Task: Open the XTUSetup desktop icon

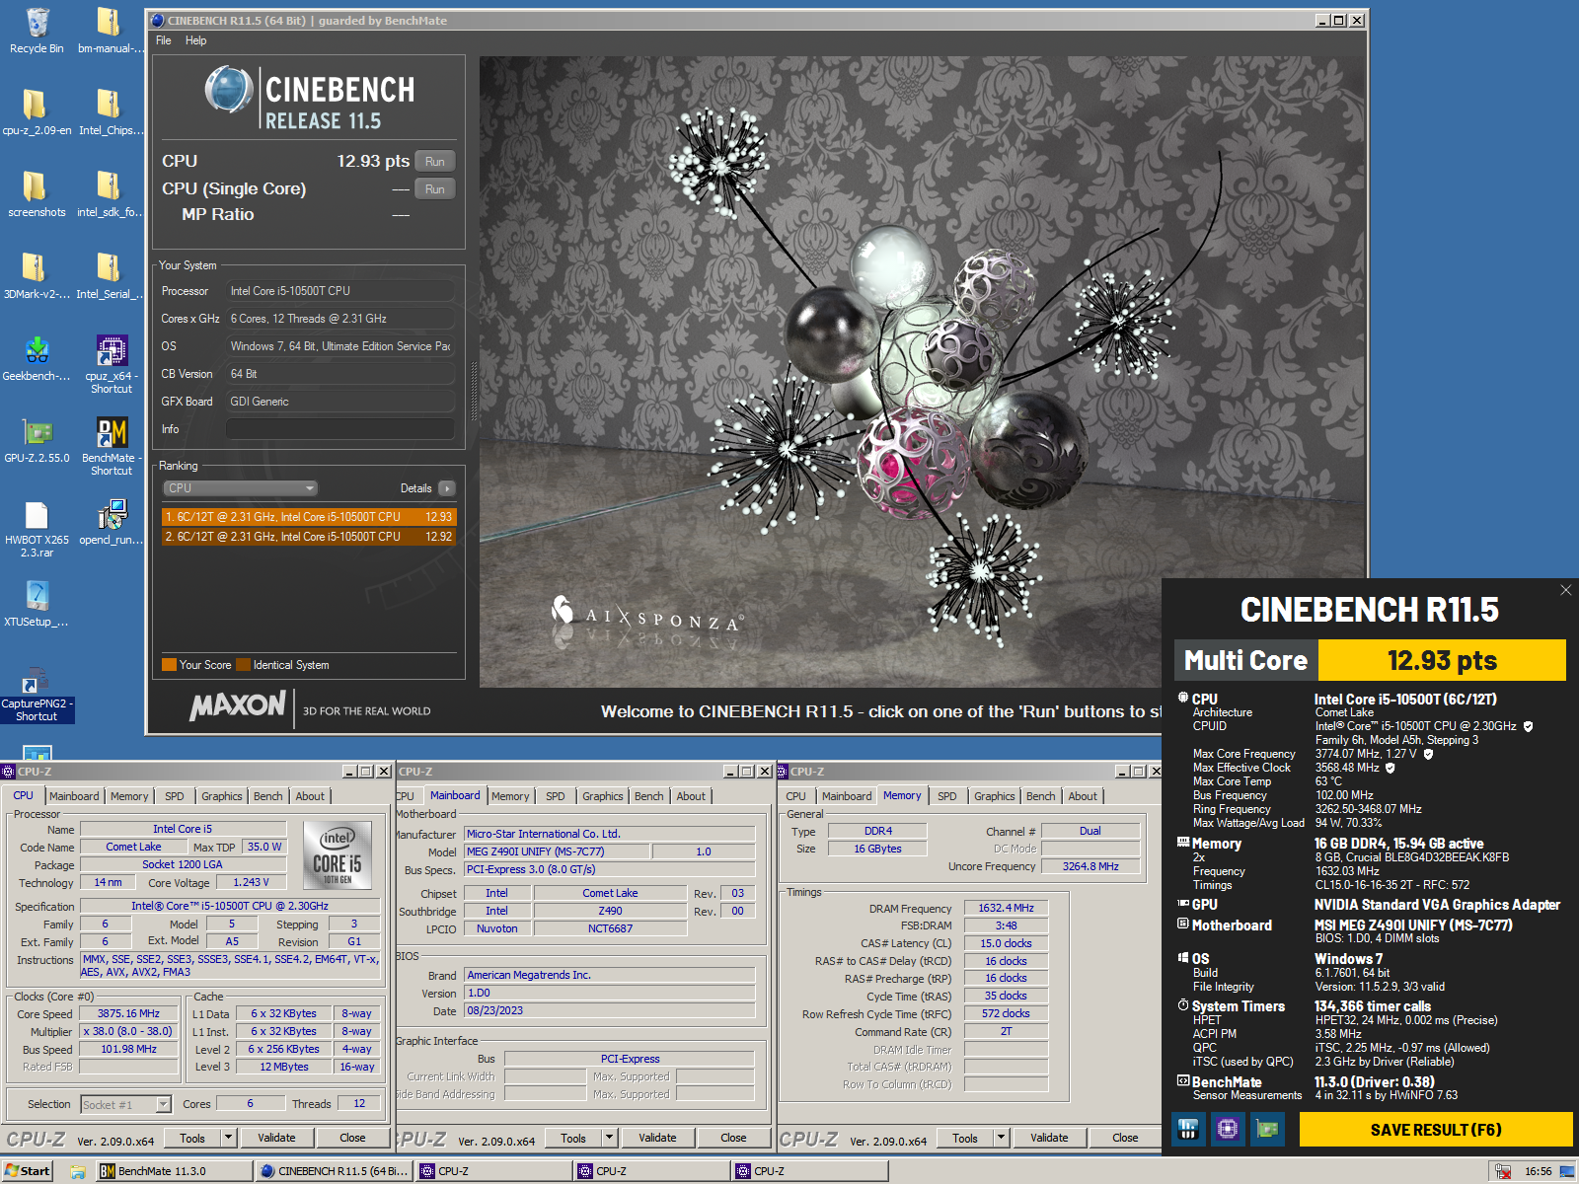Action: 37,605
